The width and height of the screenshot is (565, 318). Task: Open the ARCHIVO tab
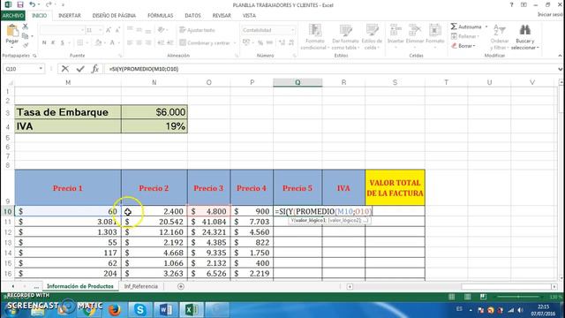click(x=13, y=16)
